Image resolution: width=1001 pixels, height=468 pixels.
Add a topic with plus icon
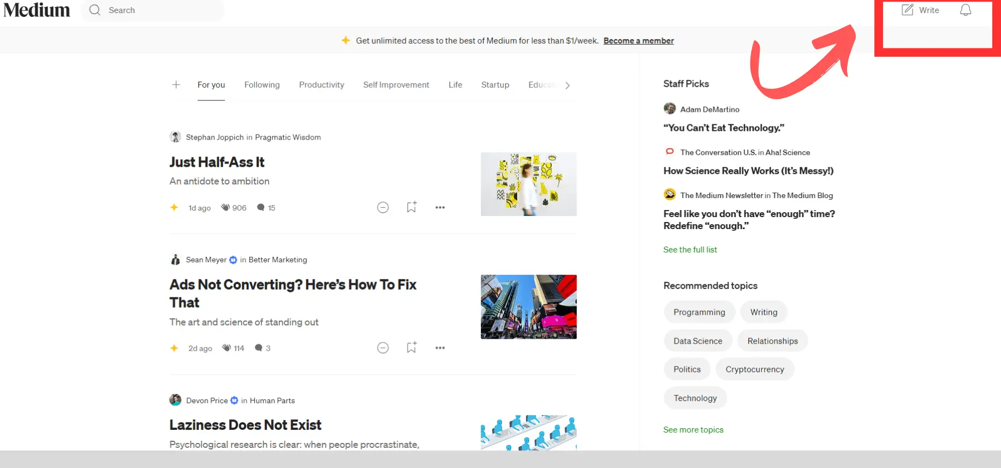(176, 85)
